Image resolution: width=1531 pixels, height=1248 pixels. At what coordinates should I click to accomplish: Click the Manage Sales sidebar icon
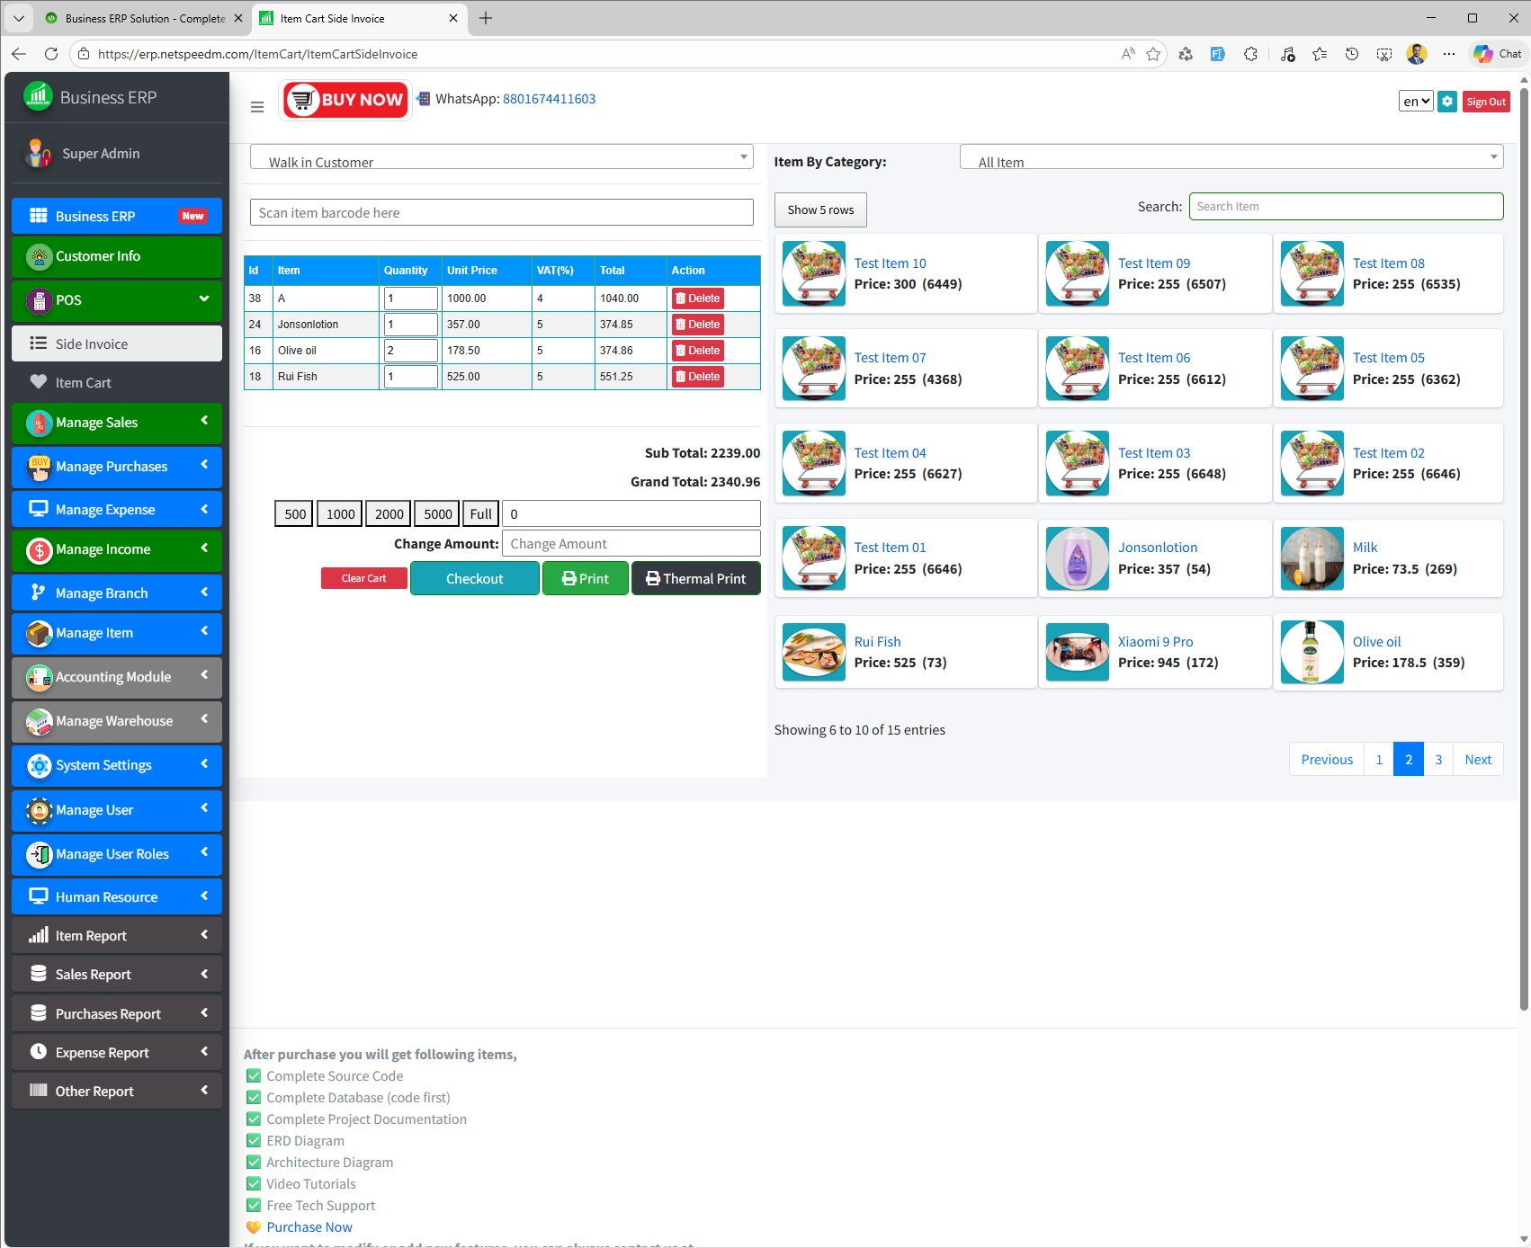pyautogui.click(x=39, y=423)
